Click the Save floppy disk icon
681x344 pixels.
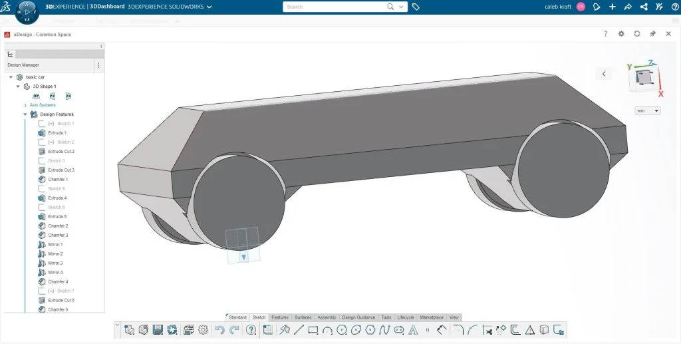point(158,329)
